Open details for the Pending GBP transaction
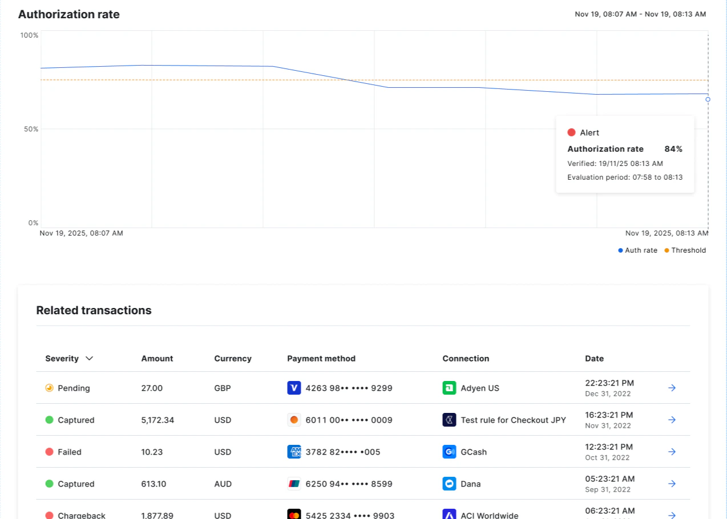This screenshot has height=519, width=727. tap(672, 388)
